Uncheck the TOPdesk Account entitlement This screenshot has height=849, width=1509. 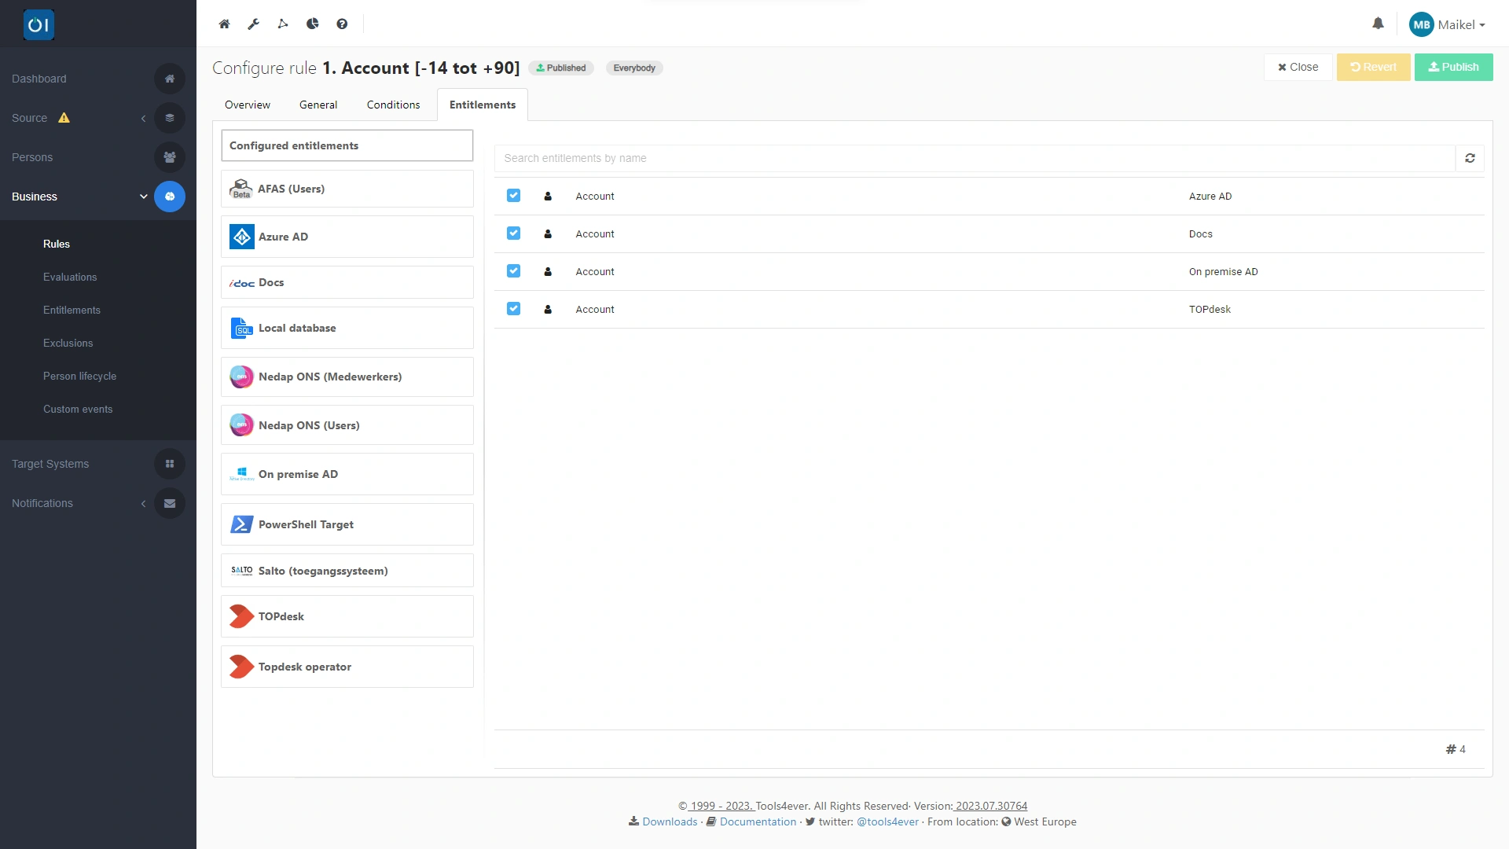pyautogui.click(x=513, y=308)
